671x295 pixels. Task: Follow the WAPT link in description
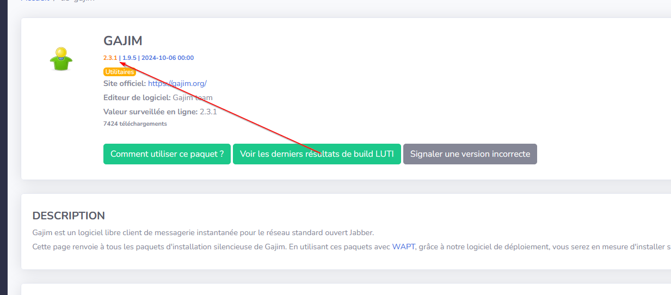point(403,247)
